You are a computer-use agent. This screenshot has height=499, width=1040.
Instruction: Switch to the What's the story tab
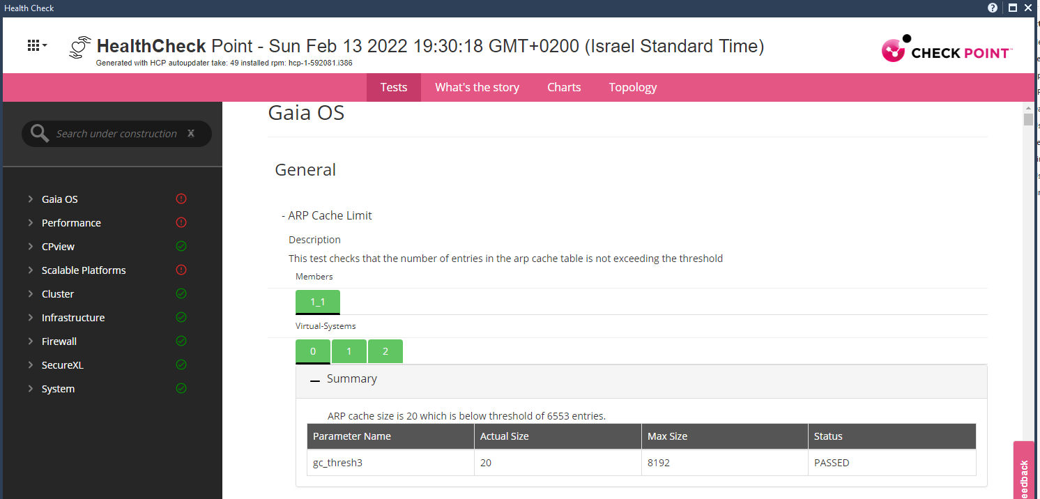click(x=477, y=86)
